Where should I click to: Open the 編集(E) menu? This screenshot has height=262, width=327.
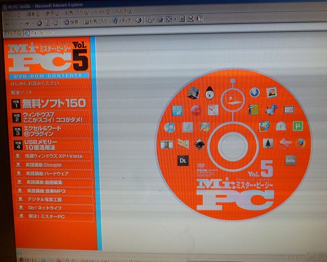click(x=34, y=14)
